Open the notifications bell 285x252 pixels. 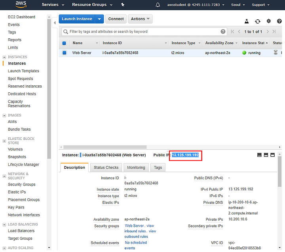[158, 5]
